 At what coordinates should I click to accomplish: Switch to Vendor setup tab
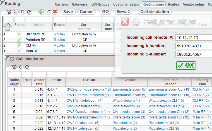tap(193, 4)
